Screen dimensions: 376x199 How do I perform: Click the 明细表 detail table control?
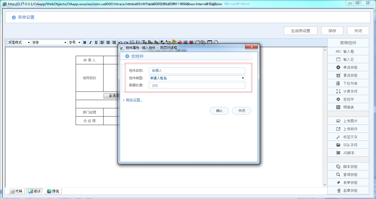(348, 107)
